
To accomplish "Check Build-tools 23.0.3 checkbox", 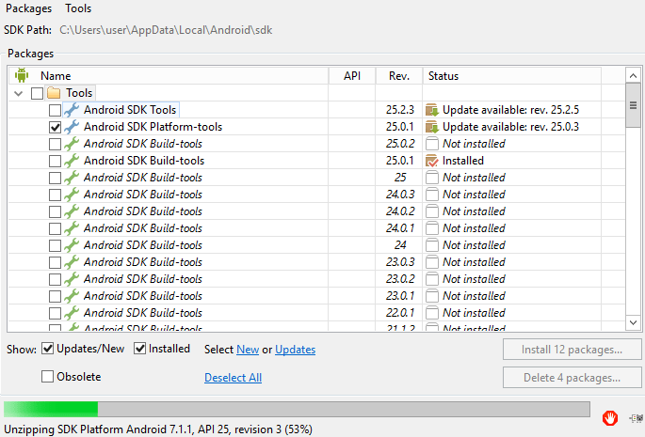I will pyautogui.click(x=55, y=262).
